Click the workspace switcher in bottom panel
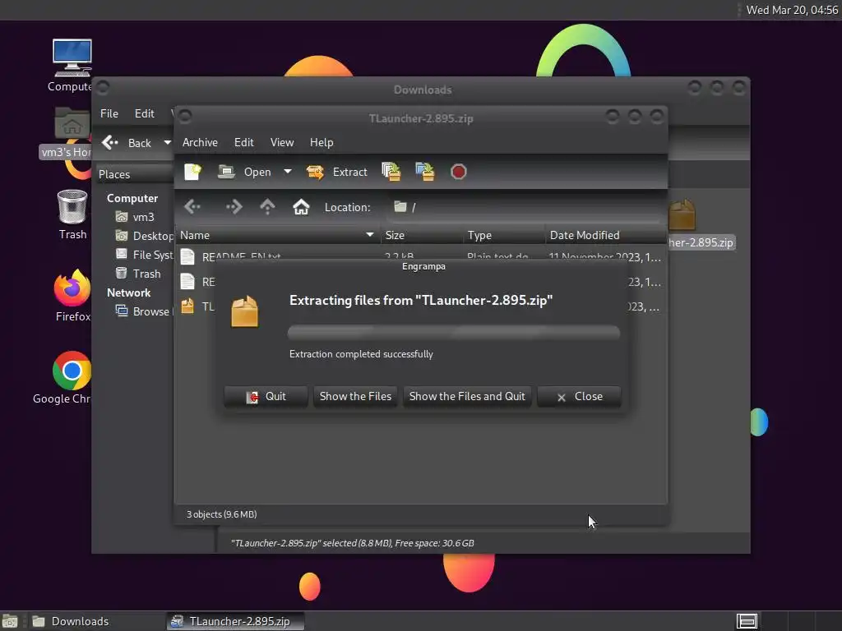 [x=747, y=621]
